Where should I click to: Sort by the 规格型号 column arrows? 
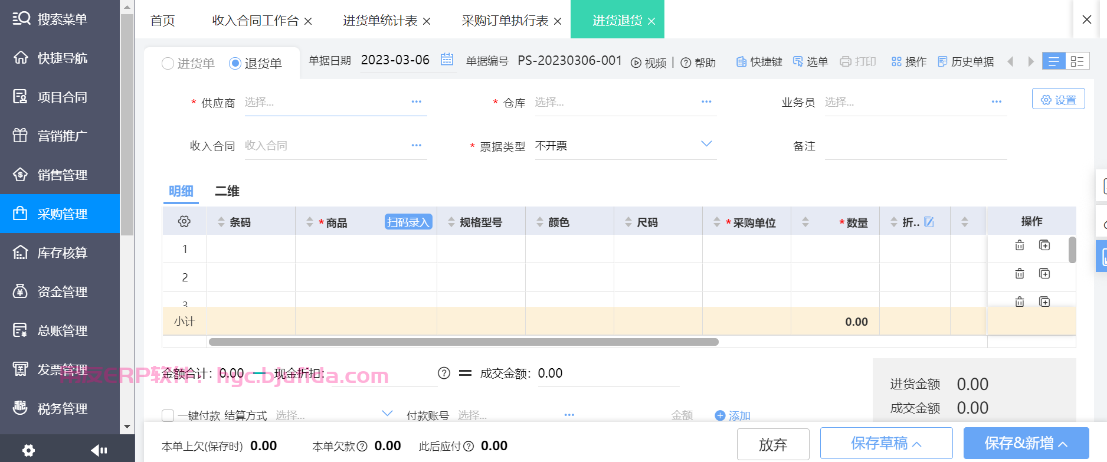451,222
